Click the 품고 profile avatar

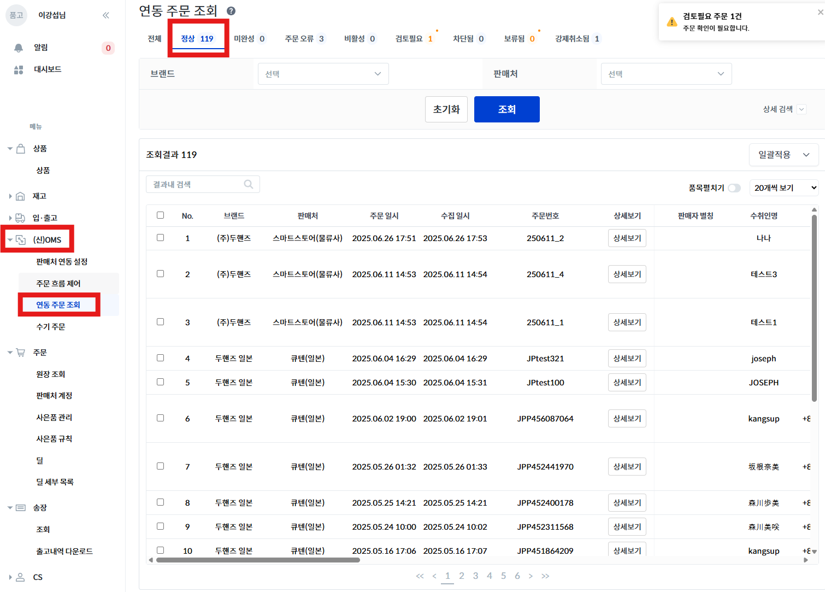pos(16,15)
